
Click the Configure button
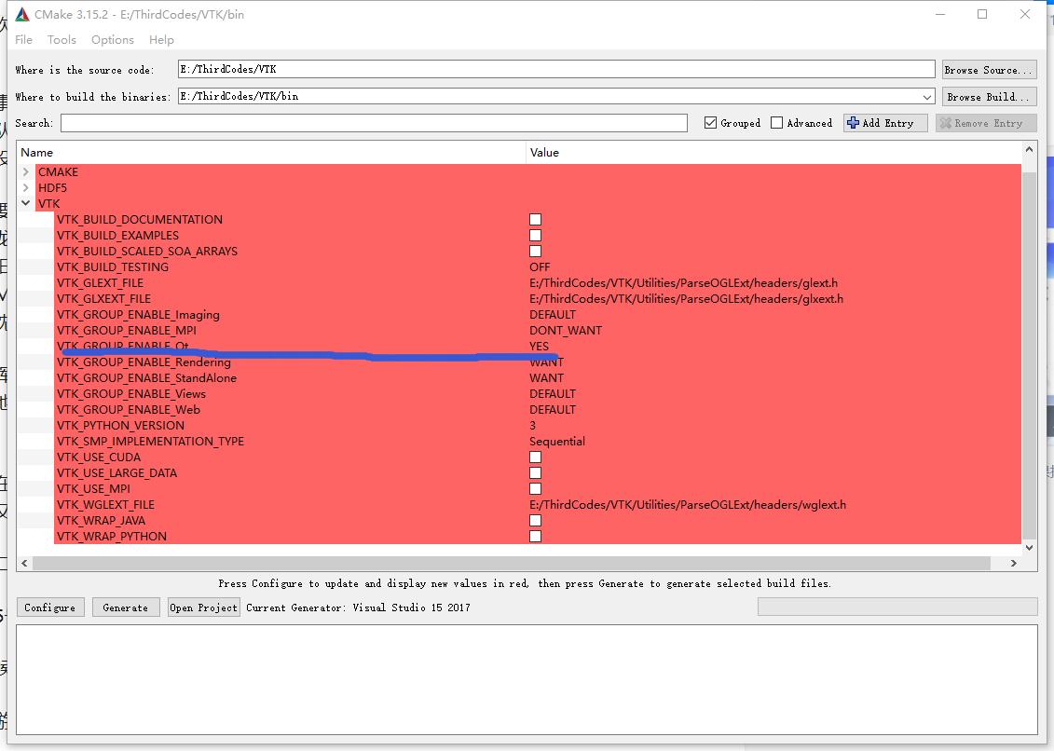tap(49, 608)
